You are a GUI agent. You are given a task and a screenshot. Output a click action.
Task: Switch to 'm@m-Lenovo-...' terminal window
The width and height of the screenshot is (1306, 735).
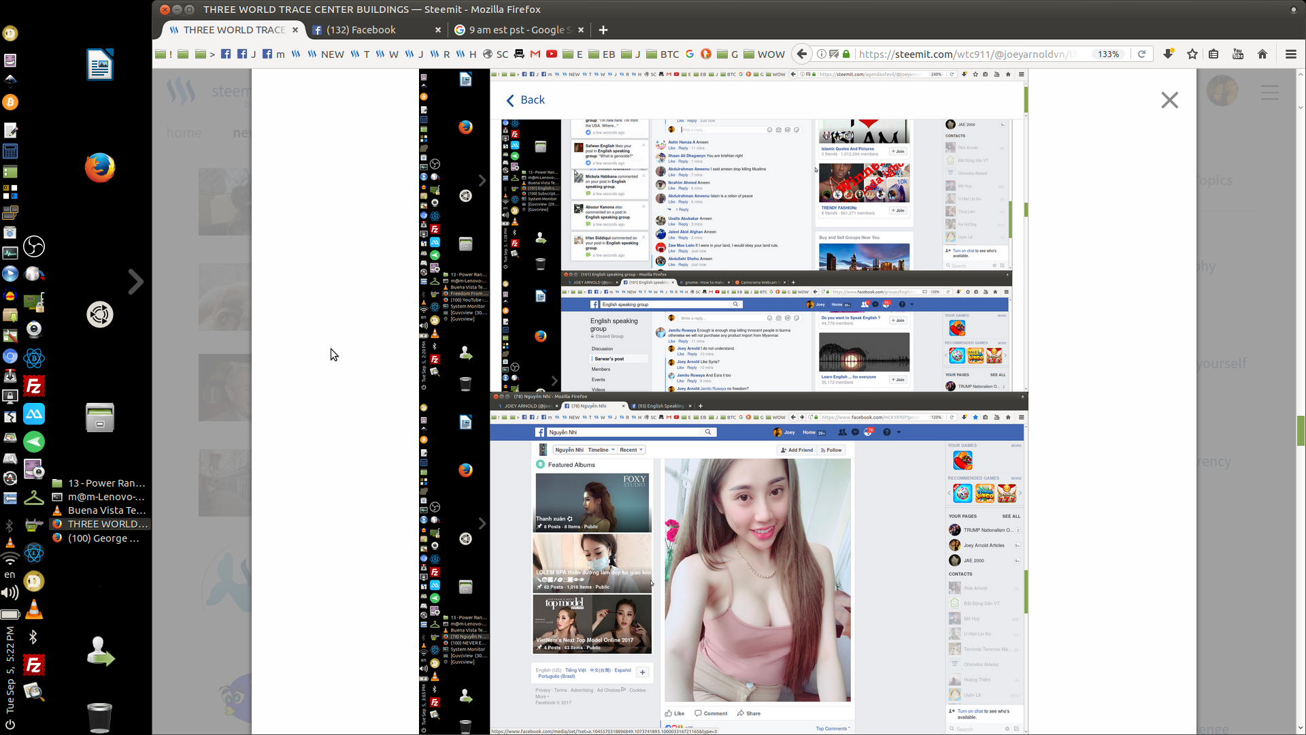pos(99,497)
